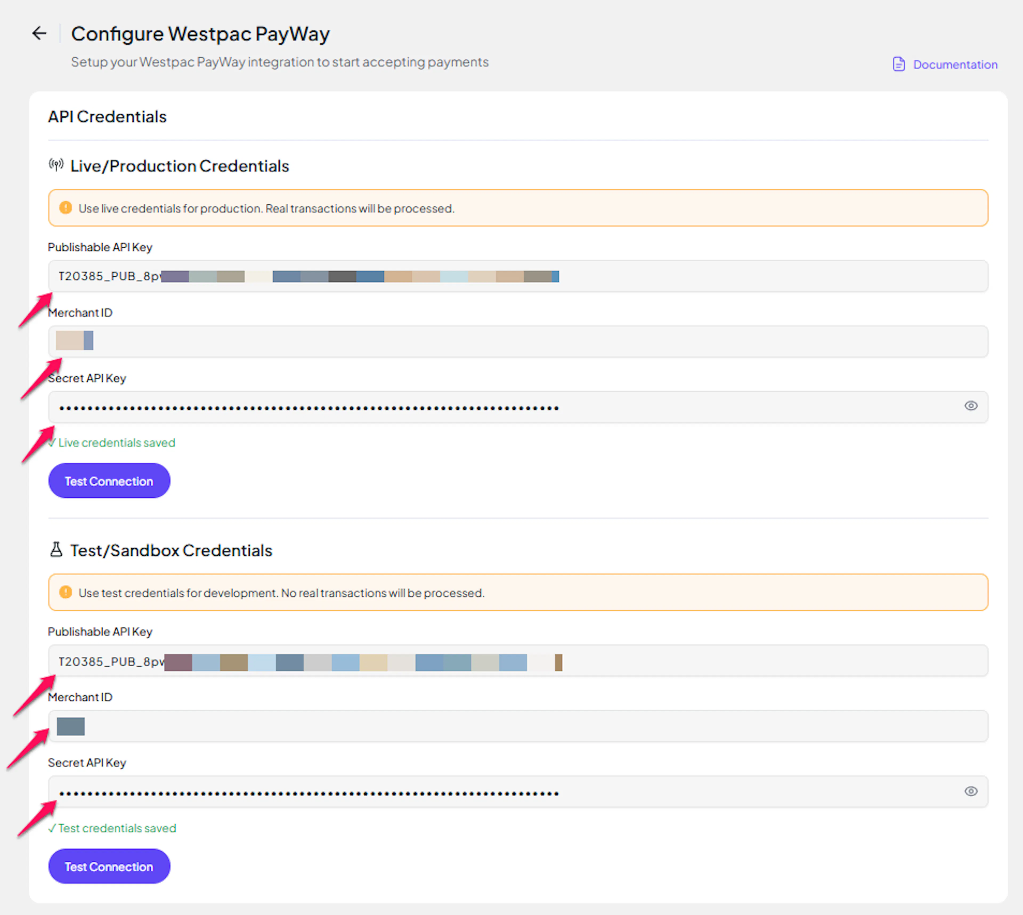Reveal the Live Secret API Key
1023x915 pixels.
(x=971, y=406)
